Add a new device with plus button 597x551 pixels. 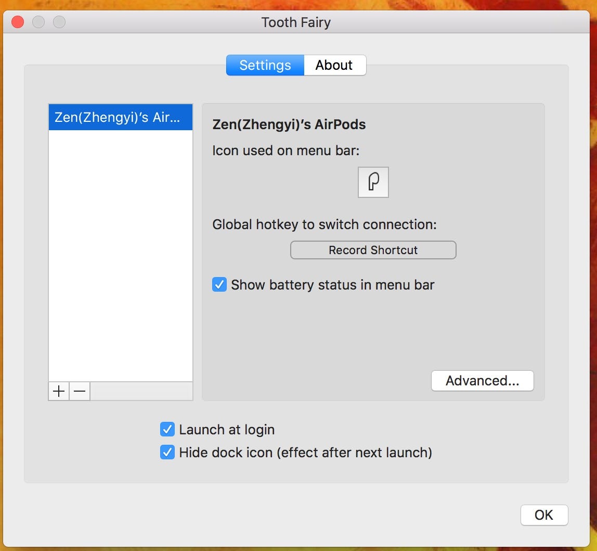pyautogui.click(x=59, y=391)
